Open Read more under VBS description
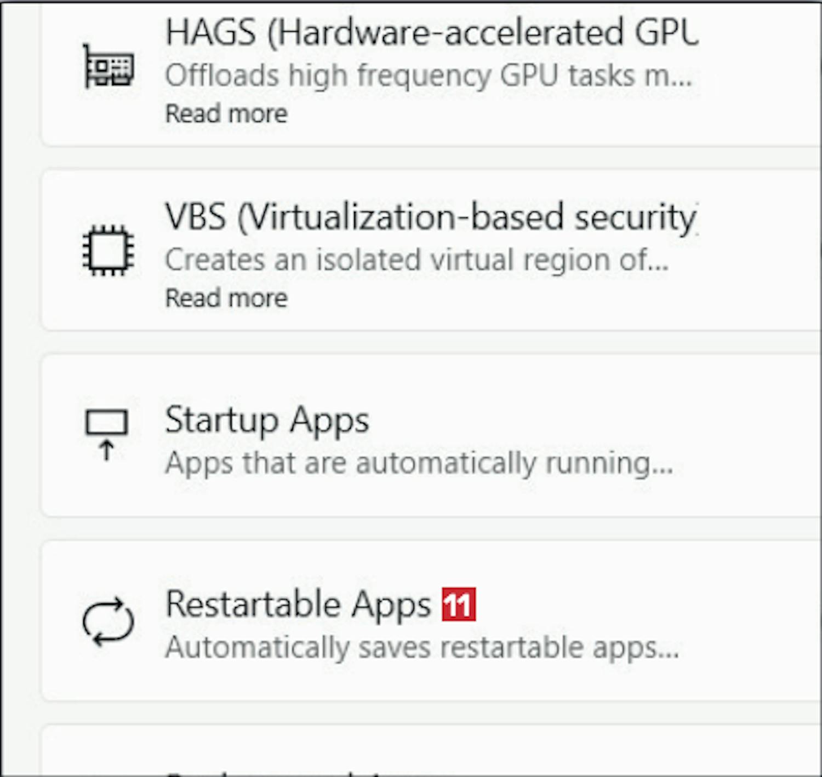822x777 pixels. [x=226, y=298]
